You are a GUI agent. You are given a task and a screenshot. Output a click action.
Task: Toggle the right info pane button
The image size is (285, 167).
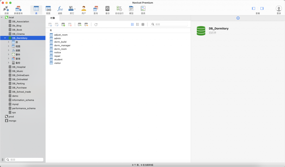click(262, 9)
